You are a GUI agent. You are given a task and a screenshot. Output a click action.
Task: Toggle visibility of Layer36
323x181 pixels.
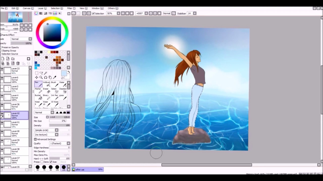point(2,105)
